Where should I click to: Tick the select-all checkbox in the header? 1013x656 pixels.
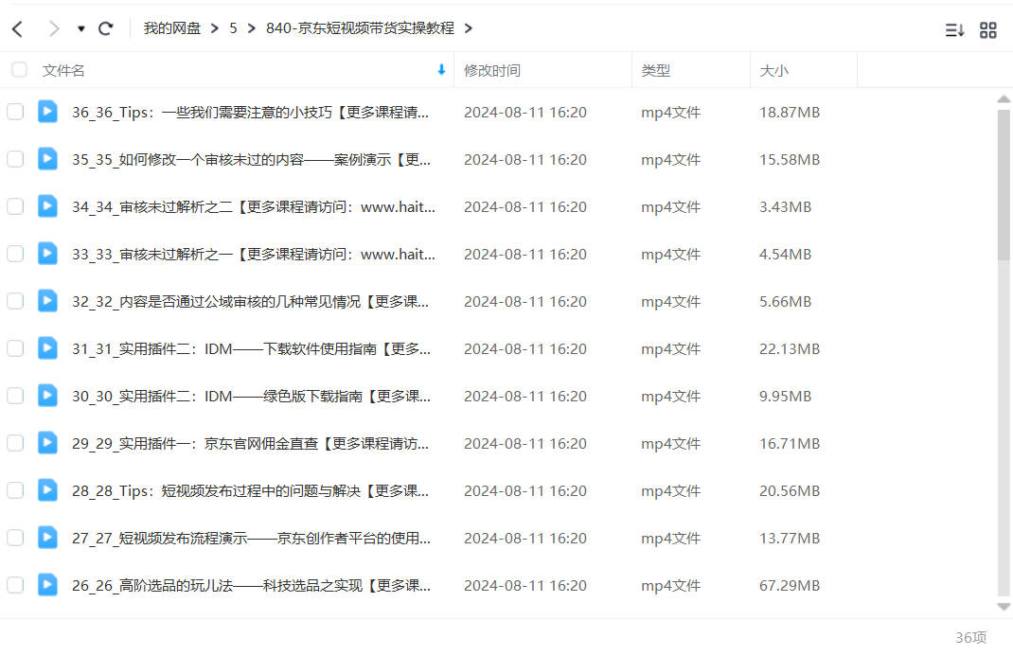[x=19, y=70]
